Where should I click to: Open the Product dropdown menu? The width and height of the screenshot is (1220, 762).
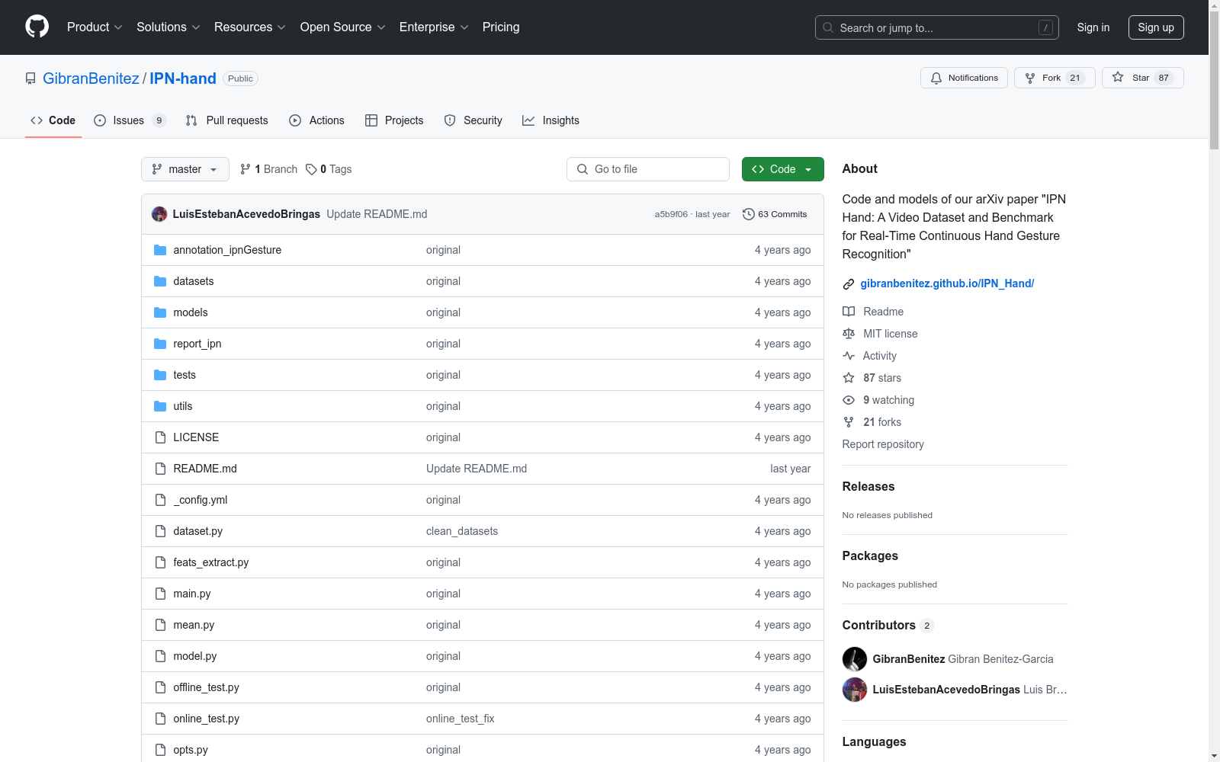coord(95,27)
